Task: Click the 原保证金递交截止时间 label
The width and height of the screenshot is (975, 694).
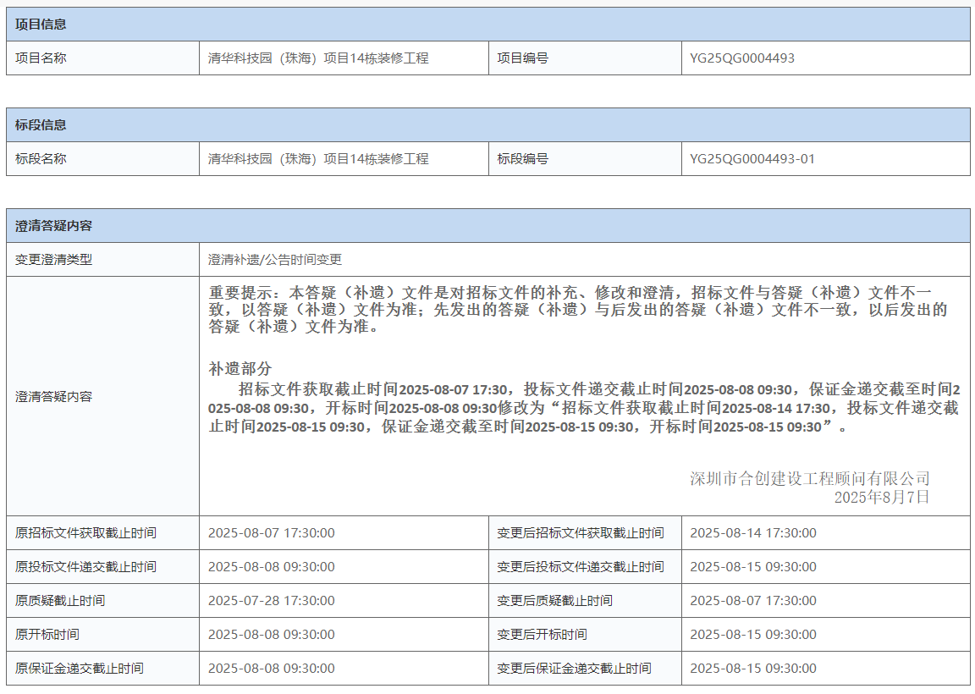Action: click(79, 668)
